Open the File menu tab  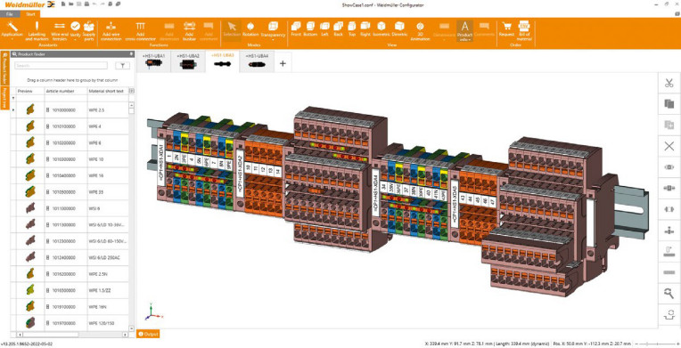10,14
